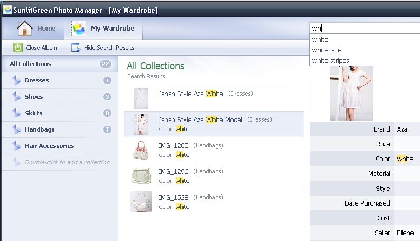Click the My Wardrobe album icon
Viewport: 420px width, 241px height.
78,29
